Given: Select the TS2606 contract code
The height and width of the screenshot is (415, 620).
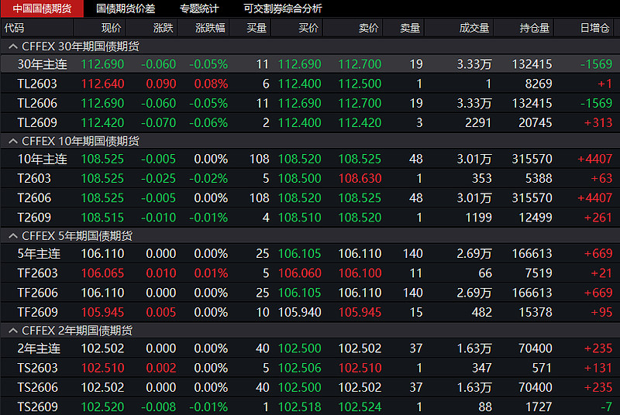Looking at the screenshot, I should [x=37, y=387].
